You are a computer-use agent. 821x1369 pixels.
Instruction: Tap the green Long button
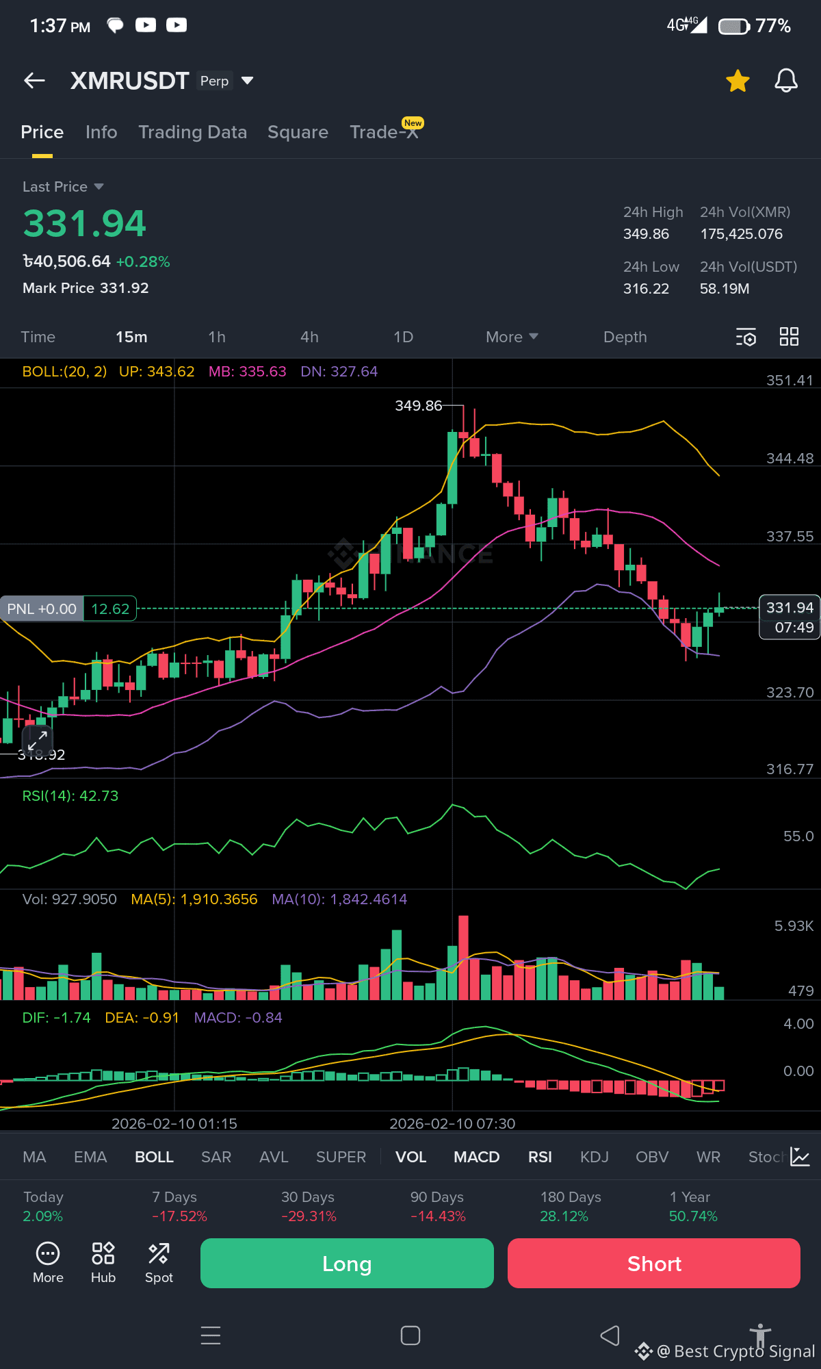pos(347,1264)
